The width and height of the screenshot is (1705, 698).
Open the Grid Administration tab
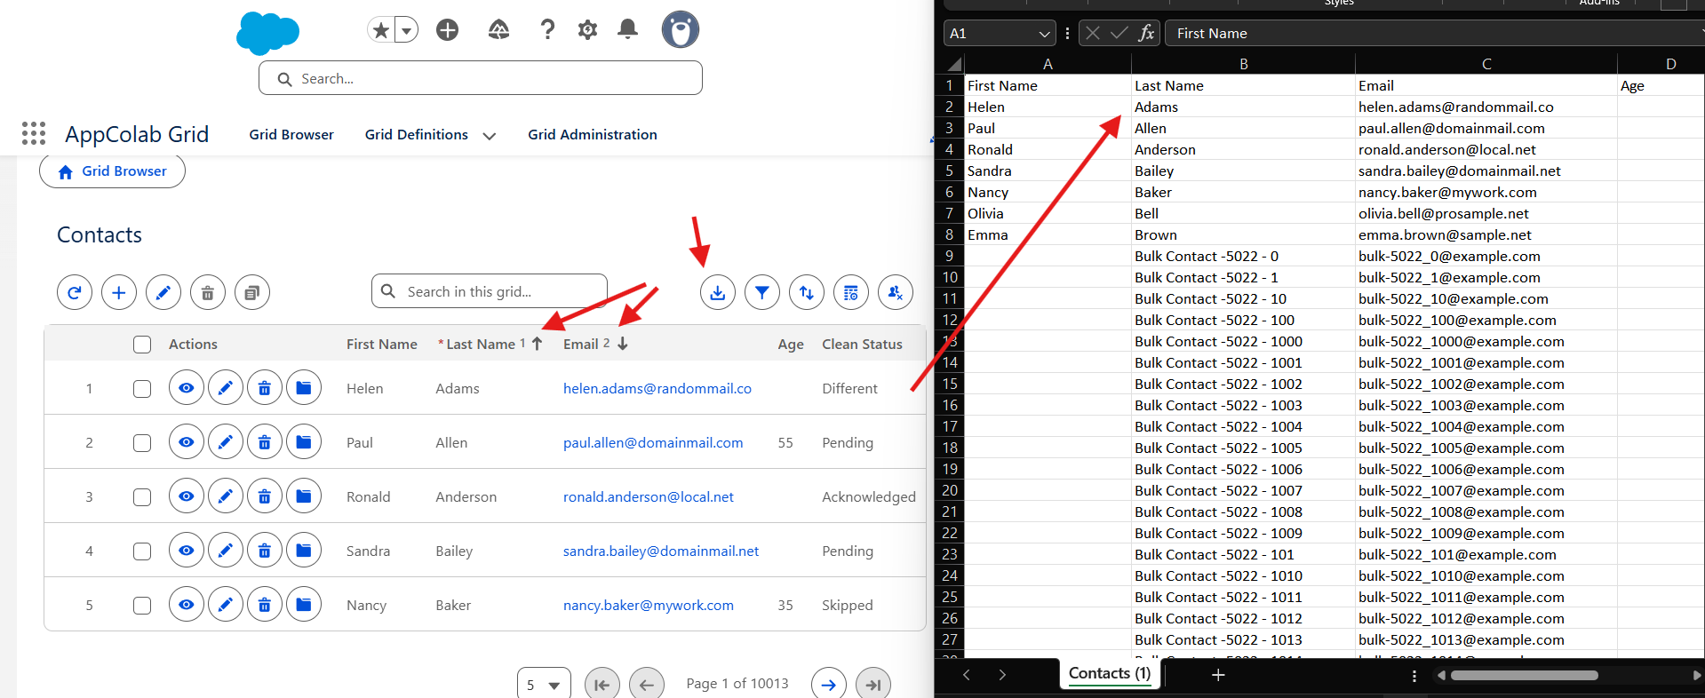[593, 134]
